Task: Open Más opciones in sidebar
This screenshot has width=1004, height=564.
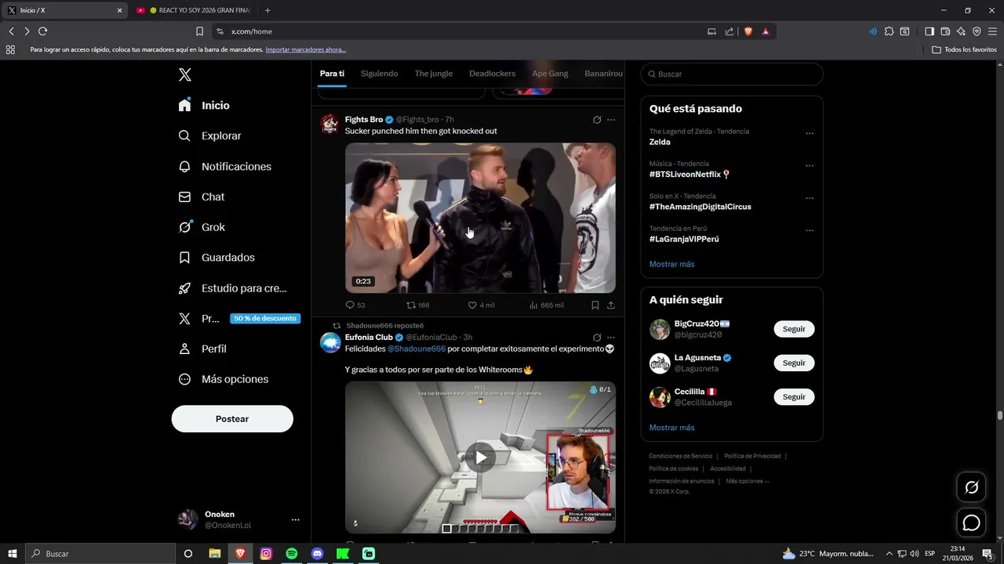Action: pos(223,379)
